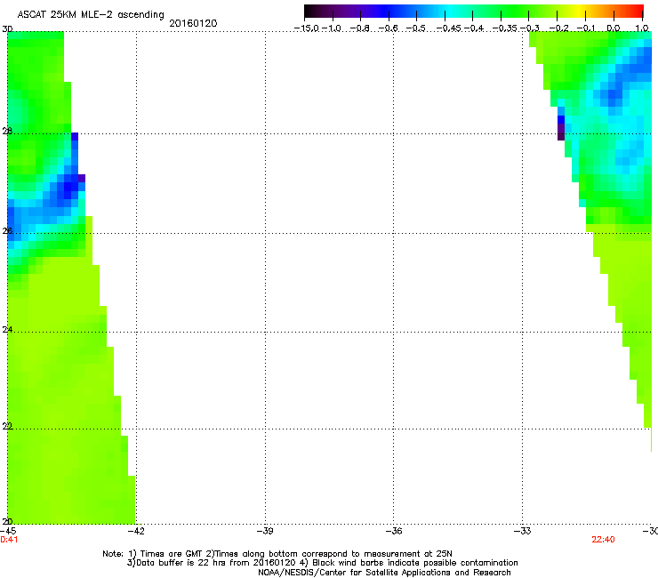Click longitude label -39

265,531
